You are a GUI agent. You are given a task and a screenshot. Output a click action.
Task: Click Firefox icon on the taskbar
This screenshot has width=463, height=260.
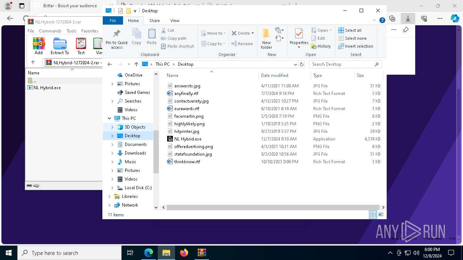tap(184, 253)
